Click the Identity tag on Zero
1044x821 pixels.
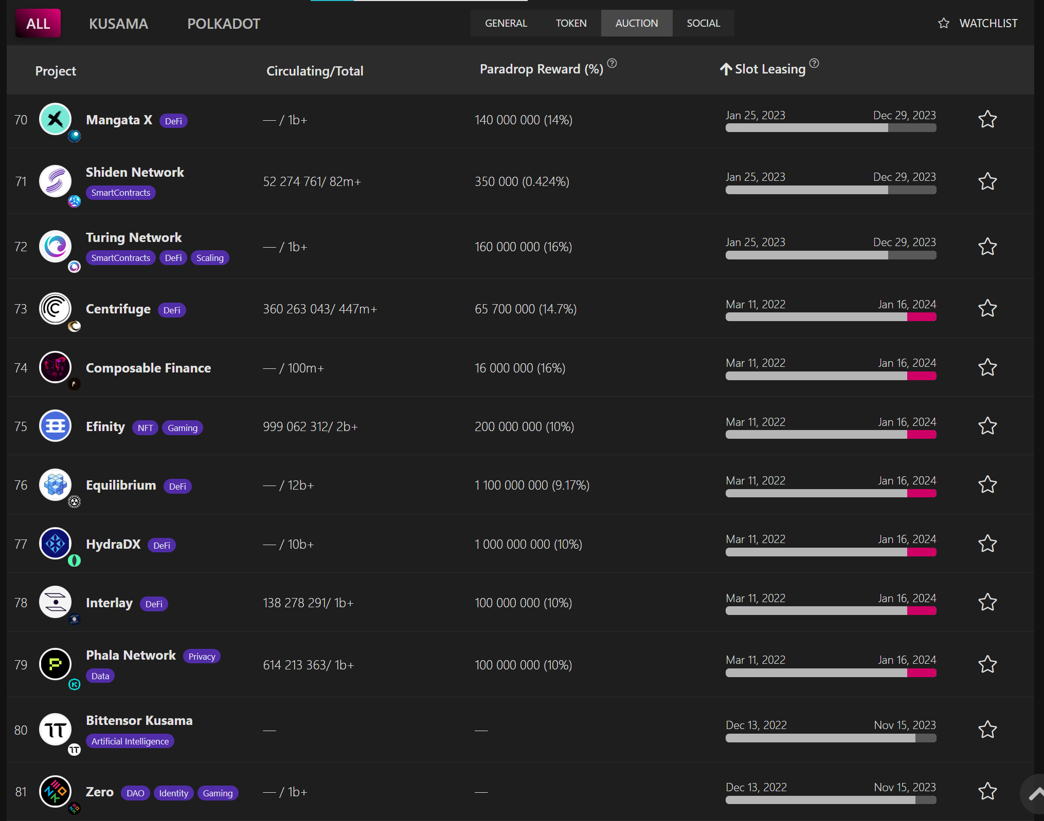174,793
